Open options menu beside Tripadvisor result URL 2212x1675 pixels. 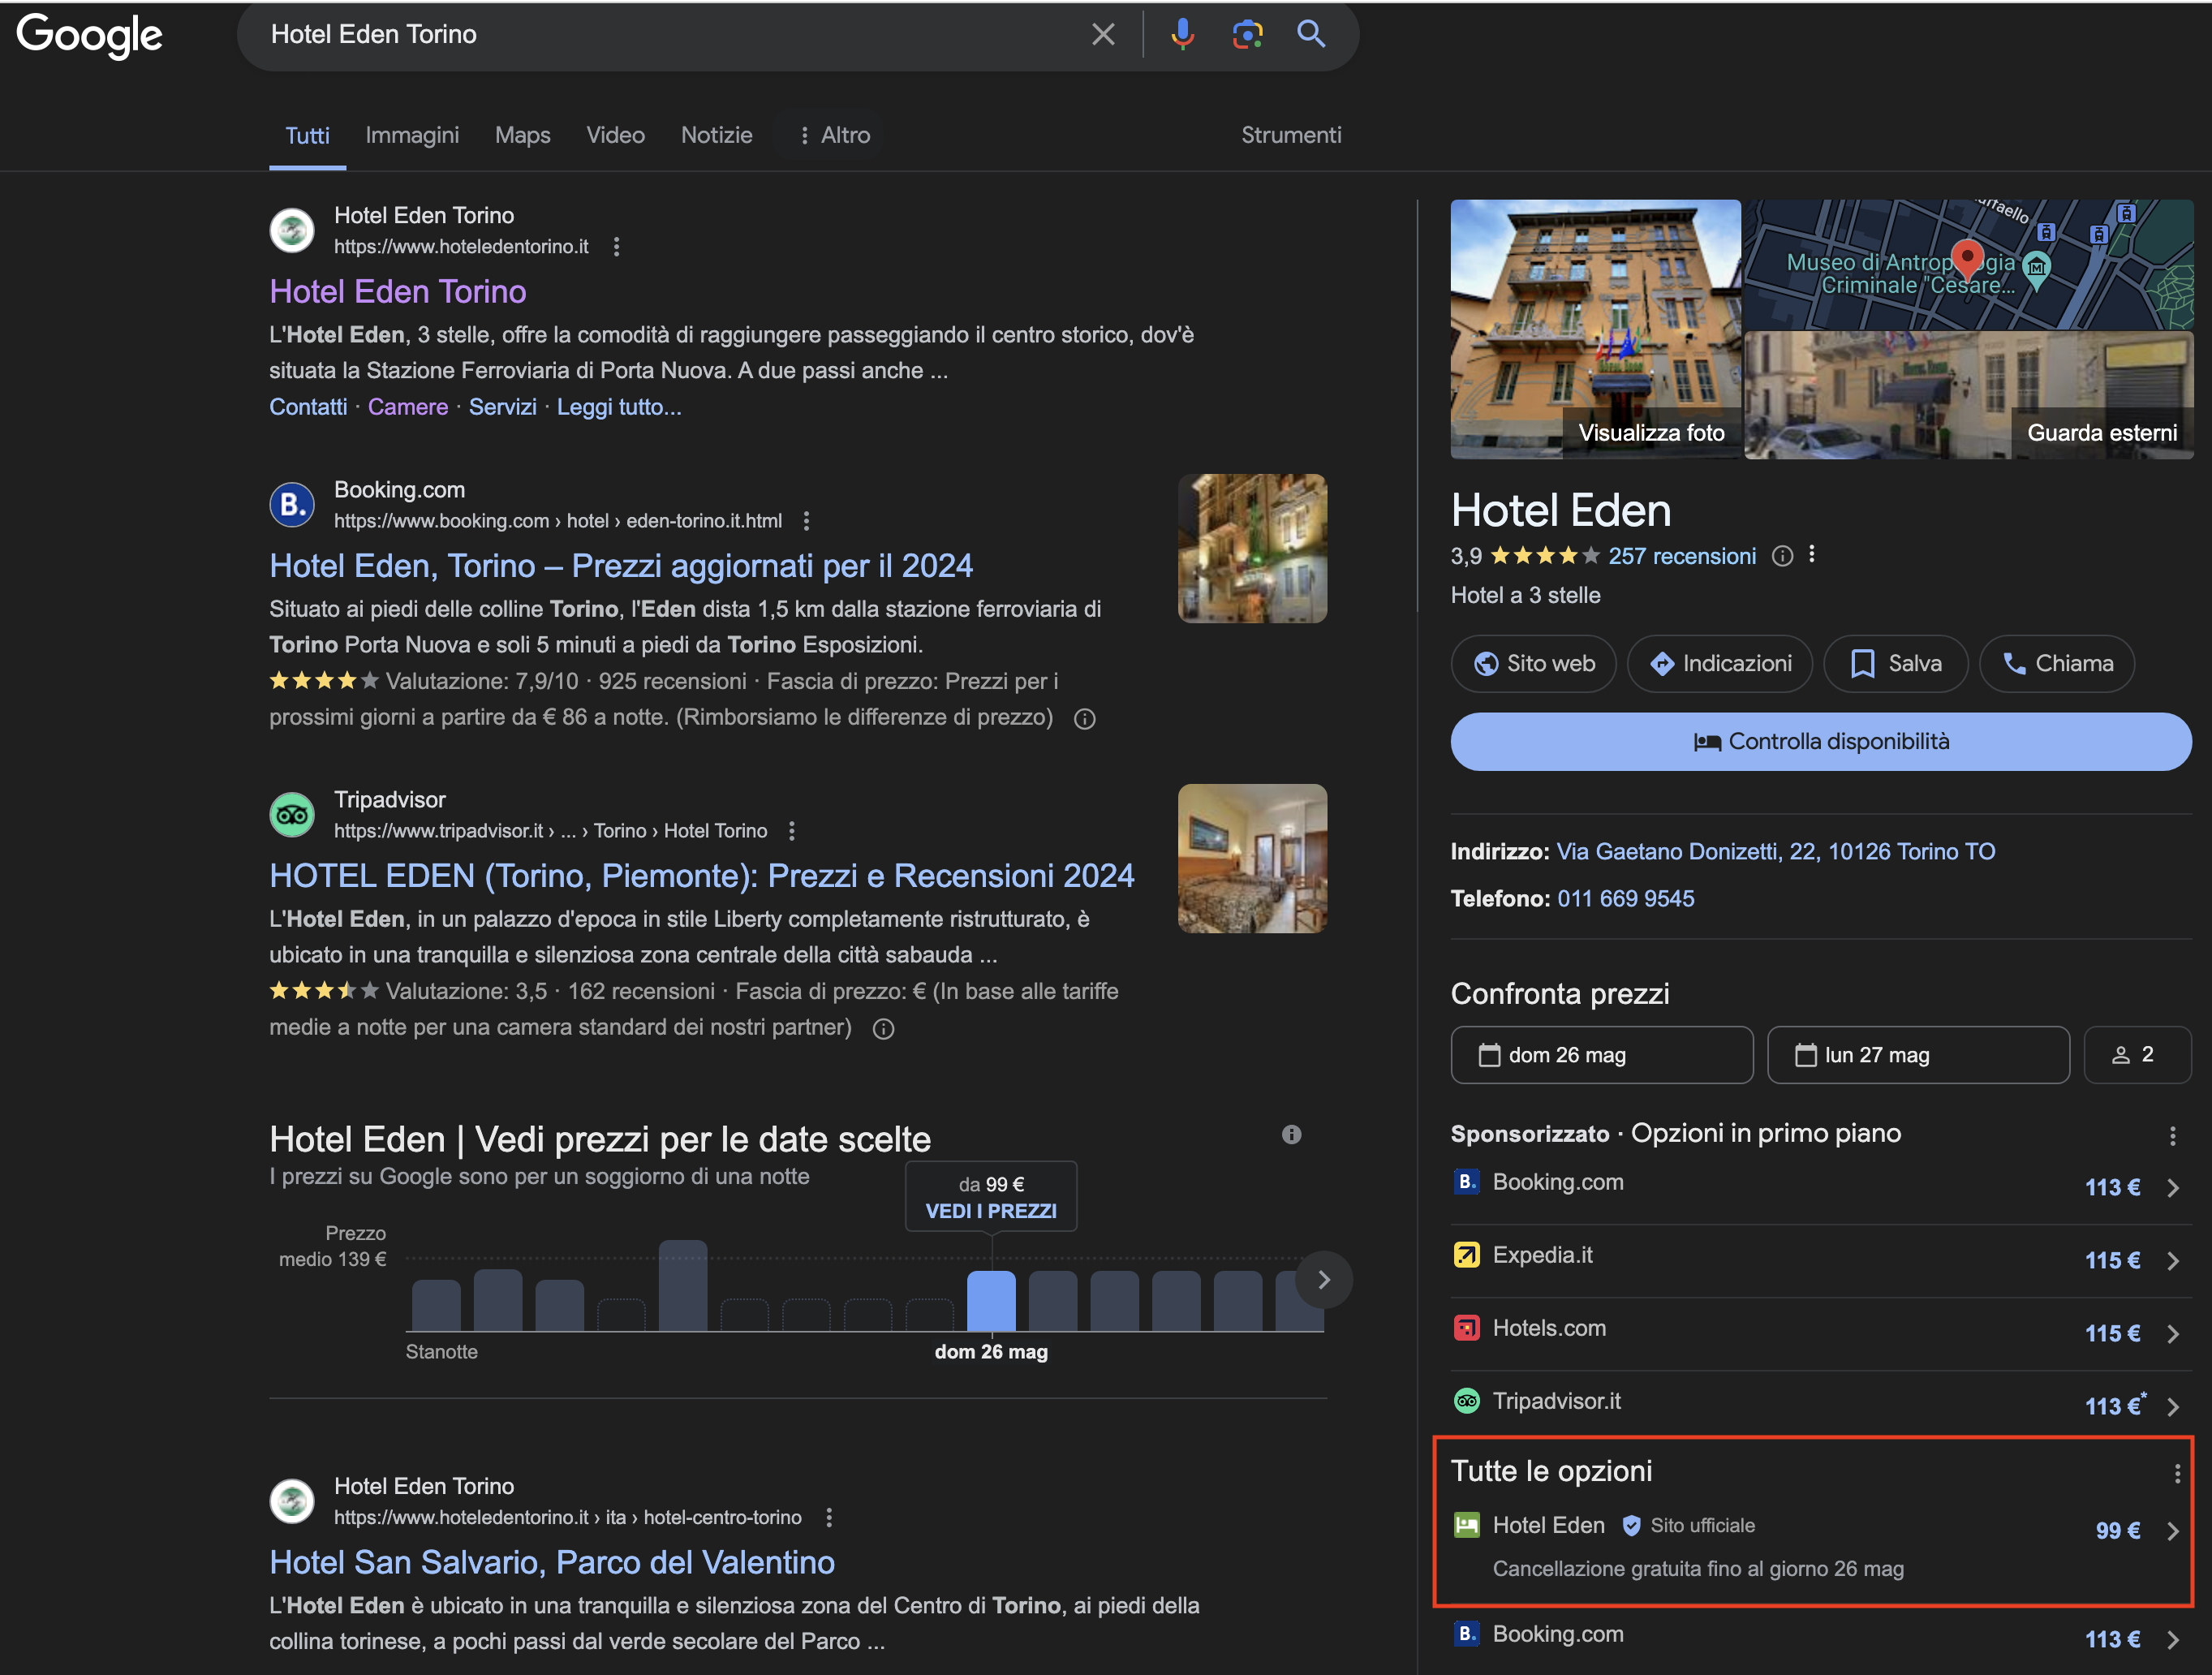click(792, 831)
